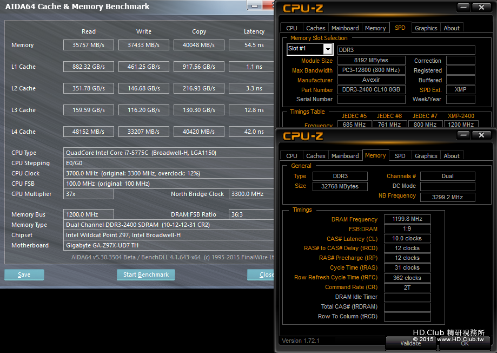Open Mainboard tab in upper CPU-Z window

click(x=345, y=28)
